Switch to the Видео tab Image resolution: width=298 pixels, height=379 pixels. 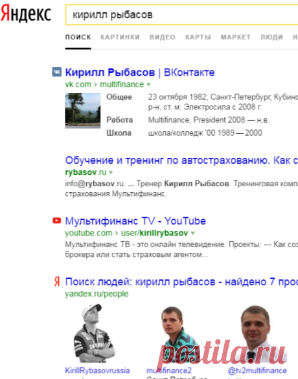[163, 38]
